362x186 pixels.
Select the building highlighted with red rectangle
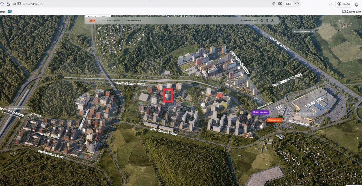[168, 95]
